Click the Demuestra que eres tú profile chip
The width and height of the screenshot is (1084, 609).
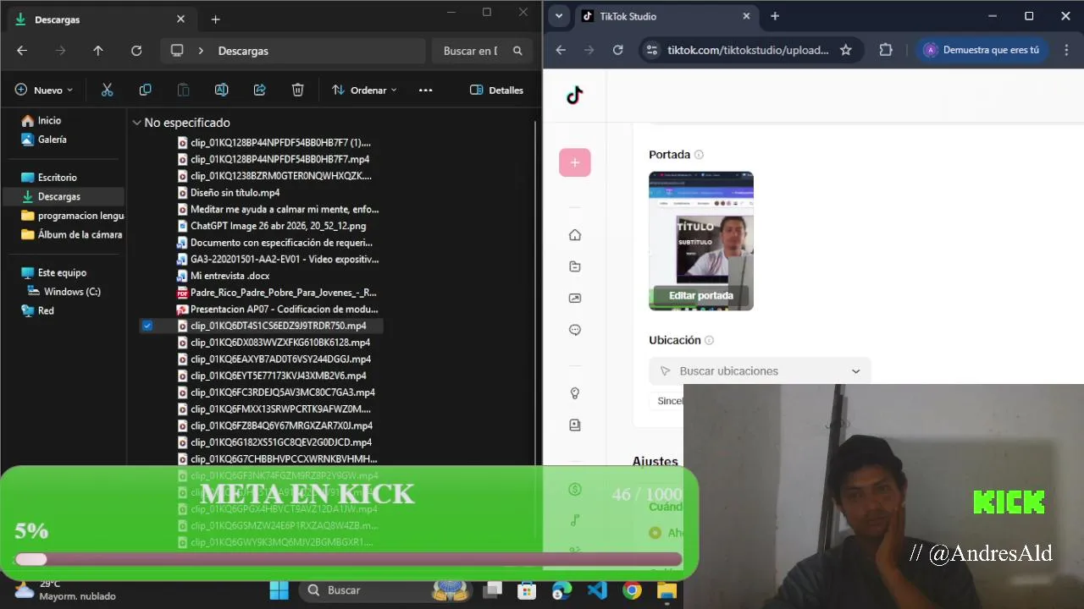point(982,50)
